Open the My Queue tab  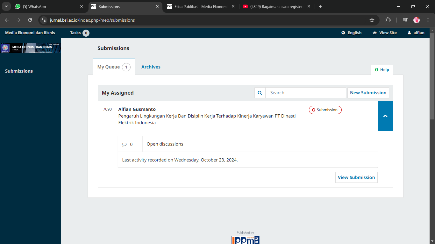pyautogui.click(x=114, y=67)
